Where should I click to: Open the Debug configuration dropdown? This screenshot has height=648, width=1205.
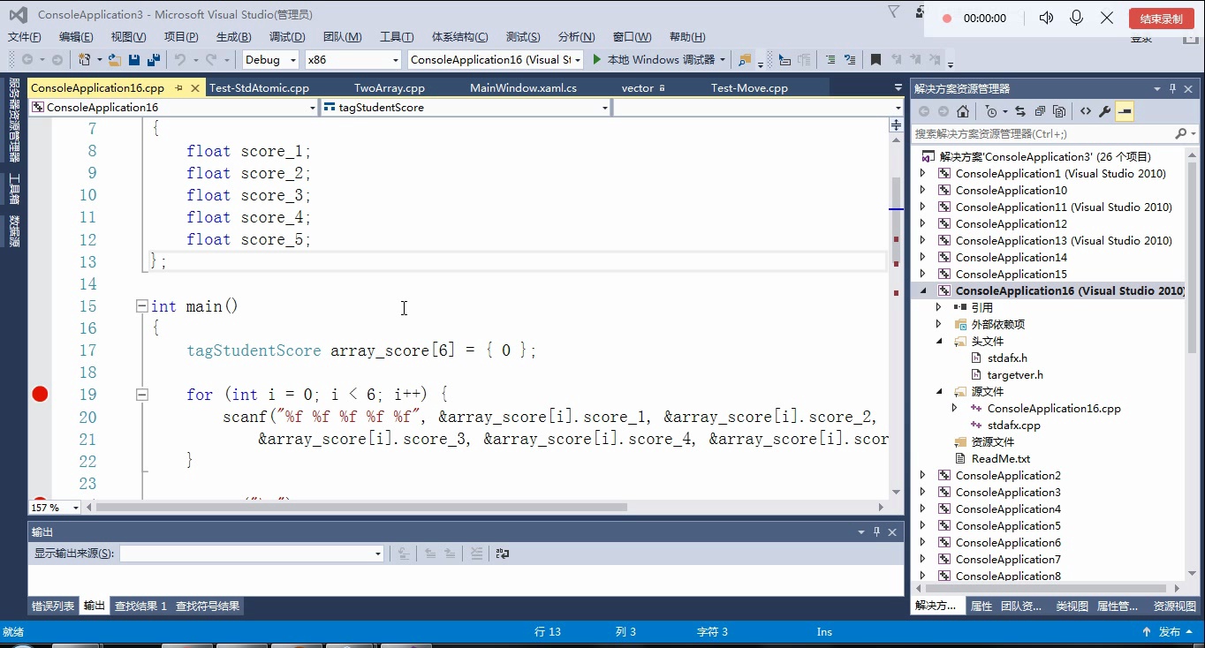271,59
